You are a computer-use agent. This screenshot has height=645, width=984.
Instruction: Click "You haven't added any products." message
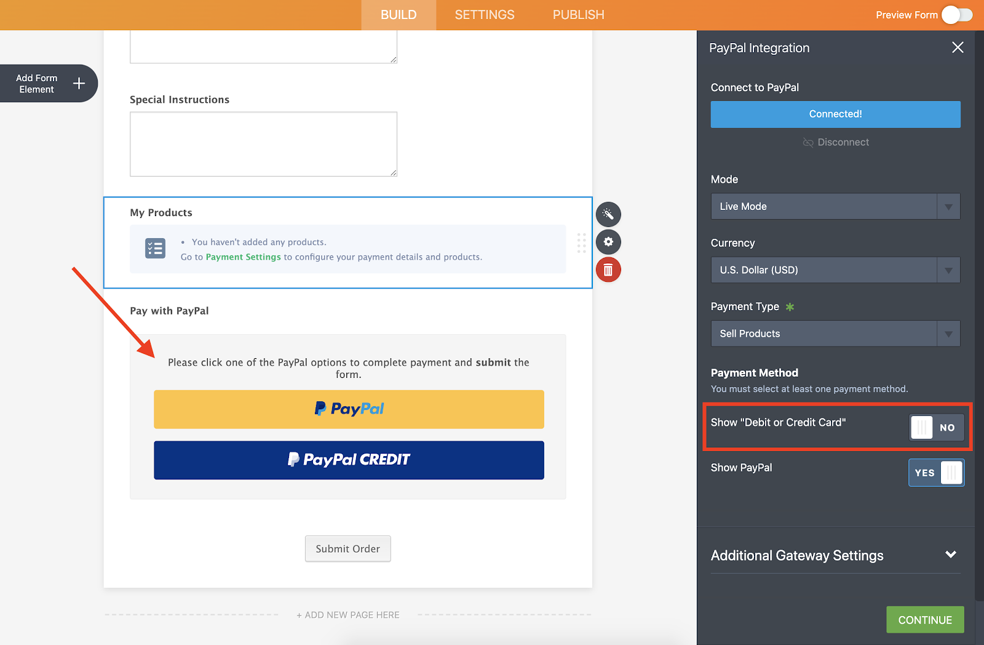coord(259,242)
